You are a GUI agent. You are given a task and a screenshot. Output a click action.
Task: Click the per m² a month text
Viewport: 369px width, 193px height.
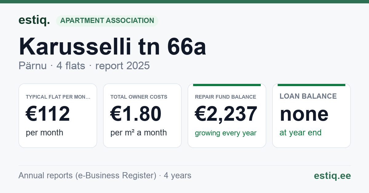139,133
